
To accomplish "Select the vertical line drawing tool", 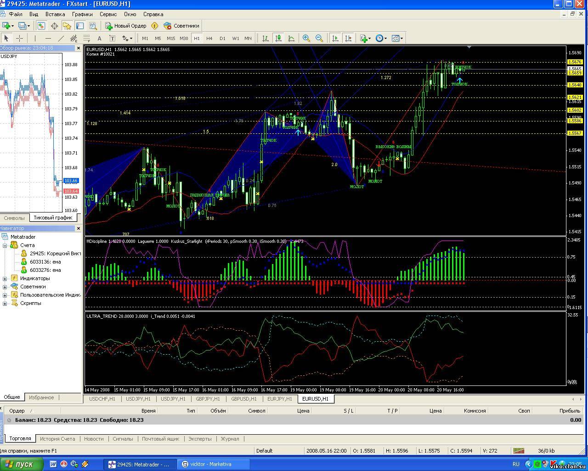I will click(35, 38).
